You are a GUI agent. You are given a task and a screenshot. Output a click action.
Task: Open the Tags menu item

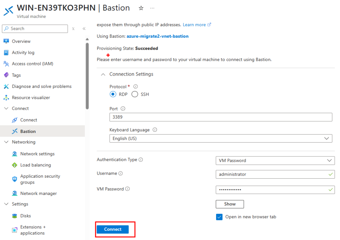tap(16, 75)
